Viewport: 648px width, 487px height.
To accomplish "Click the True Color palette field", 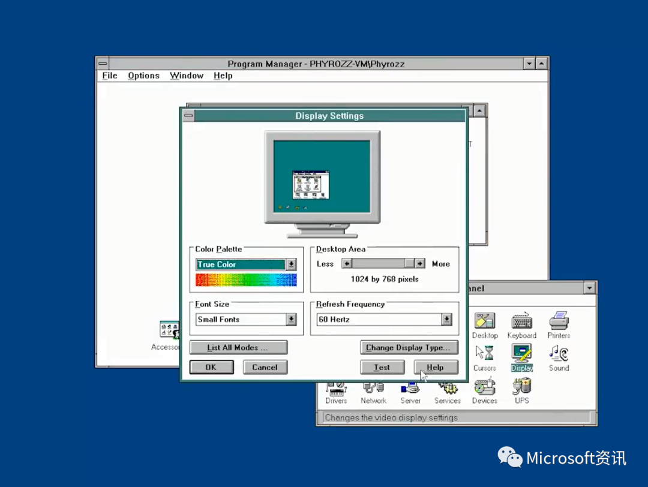I will 241,264.
